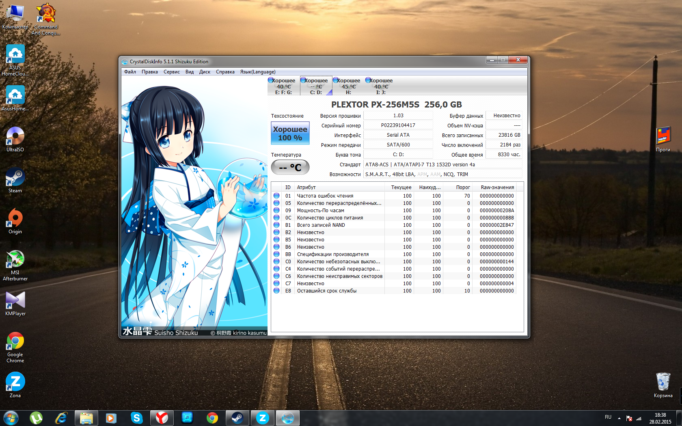Switch to the I: J: disk tab
Screen dimensions: 682x426
click(x=381, y=86)
